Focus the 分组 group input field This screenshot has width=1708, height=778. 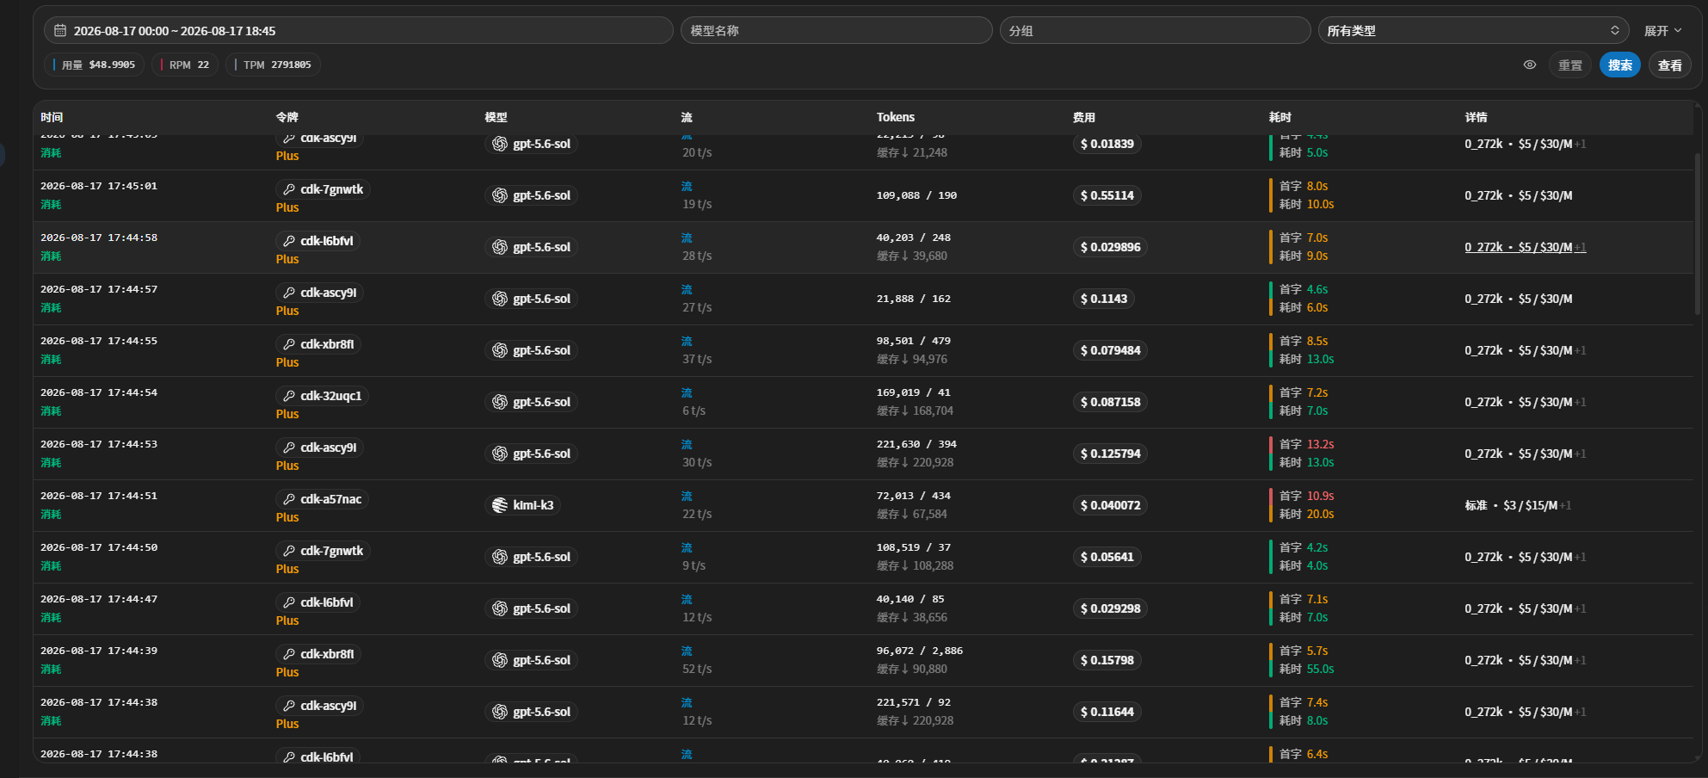pos(1155,30)
